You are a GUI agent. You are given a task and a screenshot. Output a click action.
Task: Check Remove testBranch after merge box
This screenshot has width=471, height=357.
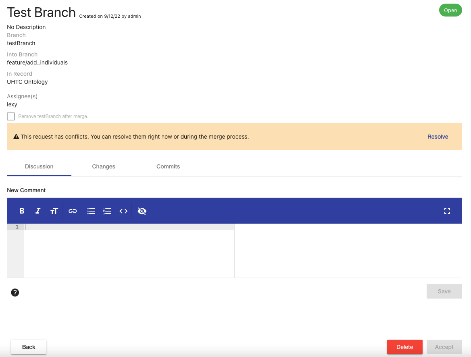click(x=11, y=116)
